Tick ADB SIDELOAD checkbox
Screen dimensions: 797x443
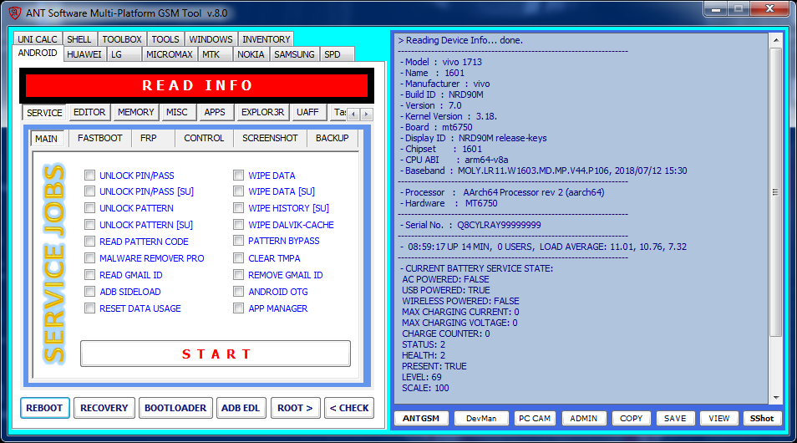pos(90,292)
